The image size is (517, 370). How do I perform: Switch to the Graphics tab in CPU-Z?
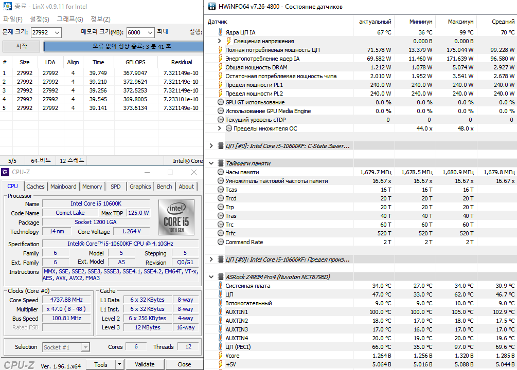point(140,187)
